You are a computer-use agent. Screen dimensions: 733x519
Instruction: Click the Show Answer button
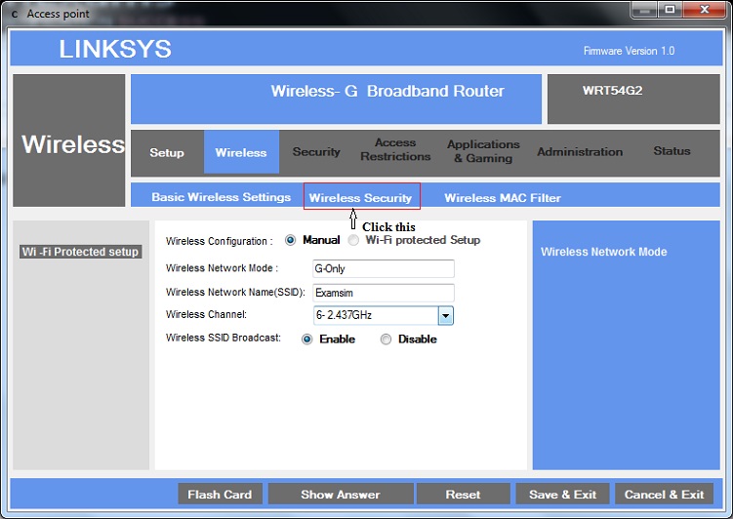click(341, 495)
